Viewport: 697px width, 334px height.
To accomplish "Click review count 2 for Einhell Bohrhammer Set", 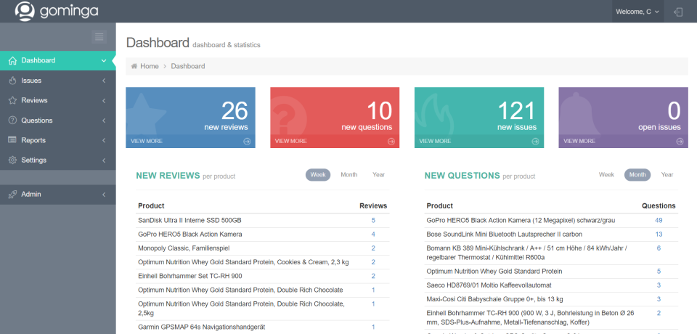I will click(x=373, y=276).
